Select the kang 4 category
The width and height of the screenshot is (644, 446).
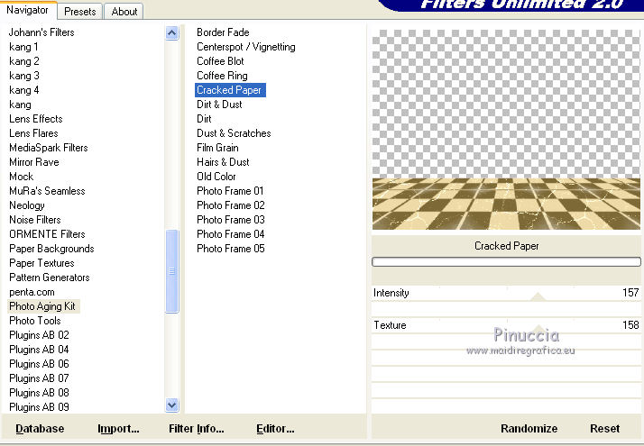click(23, 90)
